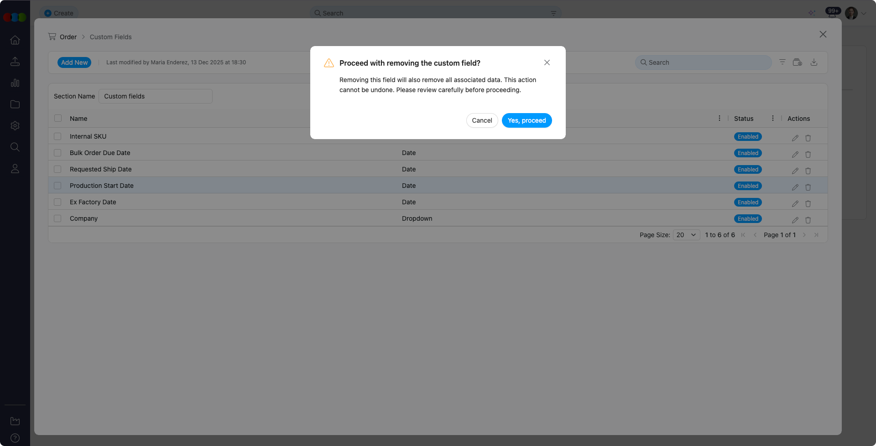
Task: Click the Search field in the Custom Fields panel
Action: 703,62
